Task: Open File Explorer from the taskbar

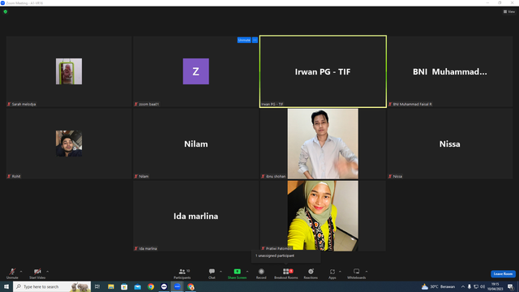Action: click(x=111, y=286)
